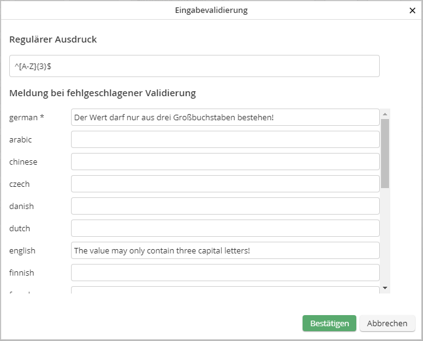Click the Eingabevalidierung title bar text
The width and height of the screenshot is (423, 341).
coord(211,10)
